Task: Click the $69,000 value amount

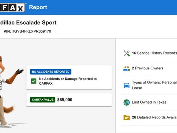Action: (65, 100)
